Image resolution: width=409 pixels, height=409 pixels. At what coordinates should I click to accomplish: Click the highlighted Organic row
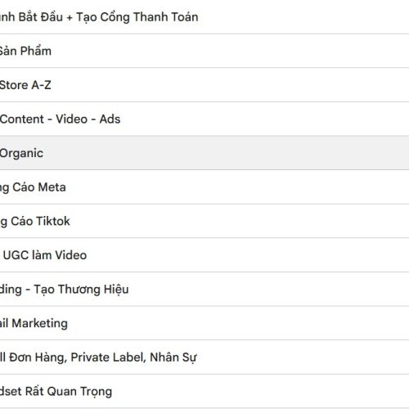coord(204,153)
